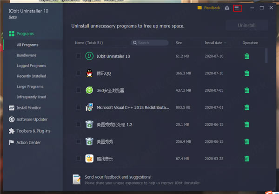Click the 366.3 MB size value
Image resolution: width=279 pixels, height=194 pixels.
pos(183,73)
